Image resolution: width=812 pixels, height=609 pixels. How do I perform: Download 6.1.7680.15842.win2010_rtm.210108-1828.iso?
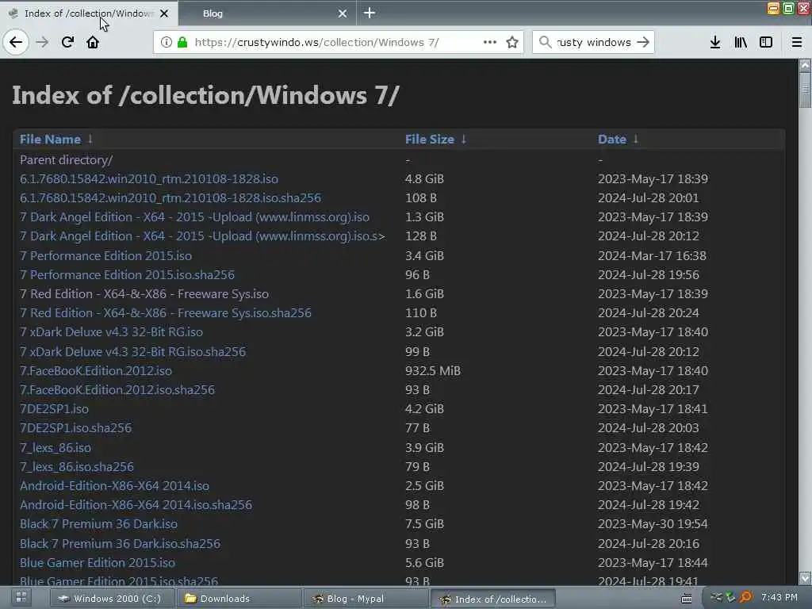click(148, 179)
